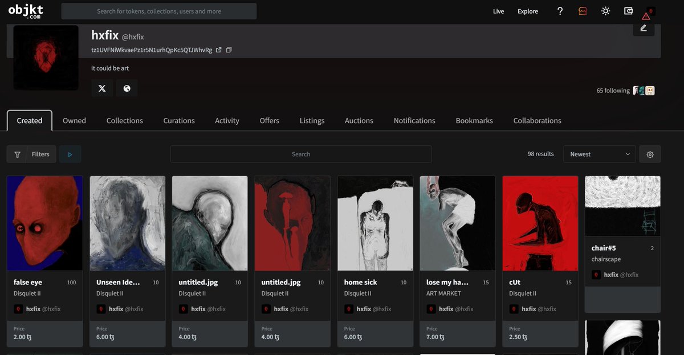Copy the tz1UVFNiW wallet address icon

point(229,50)
